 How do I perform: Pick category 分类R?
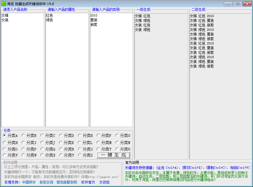[x=66, y=149]
